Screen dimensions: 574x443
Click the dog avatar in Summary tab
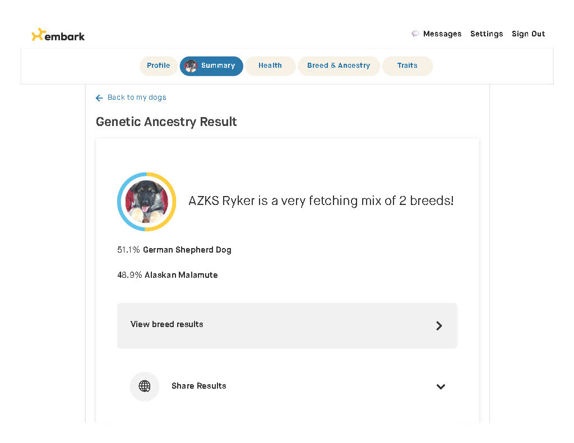tap(191, 66)
